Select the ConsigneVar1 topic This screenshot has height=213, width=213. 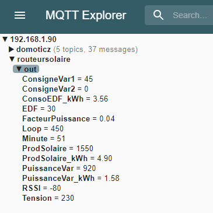coord(58,79)
